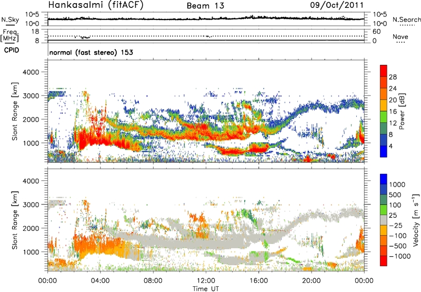This screenshot has height=292, width=421.
Task: Click the velocity panel 'Slant Range [km]' label
Action: coord(15,220)
